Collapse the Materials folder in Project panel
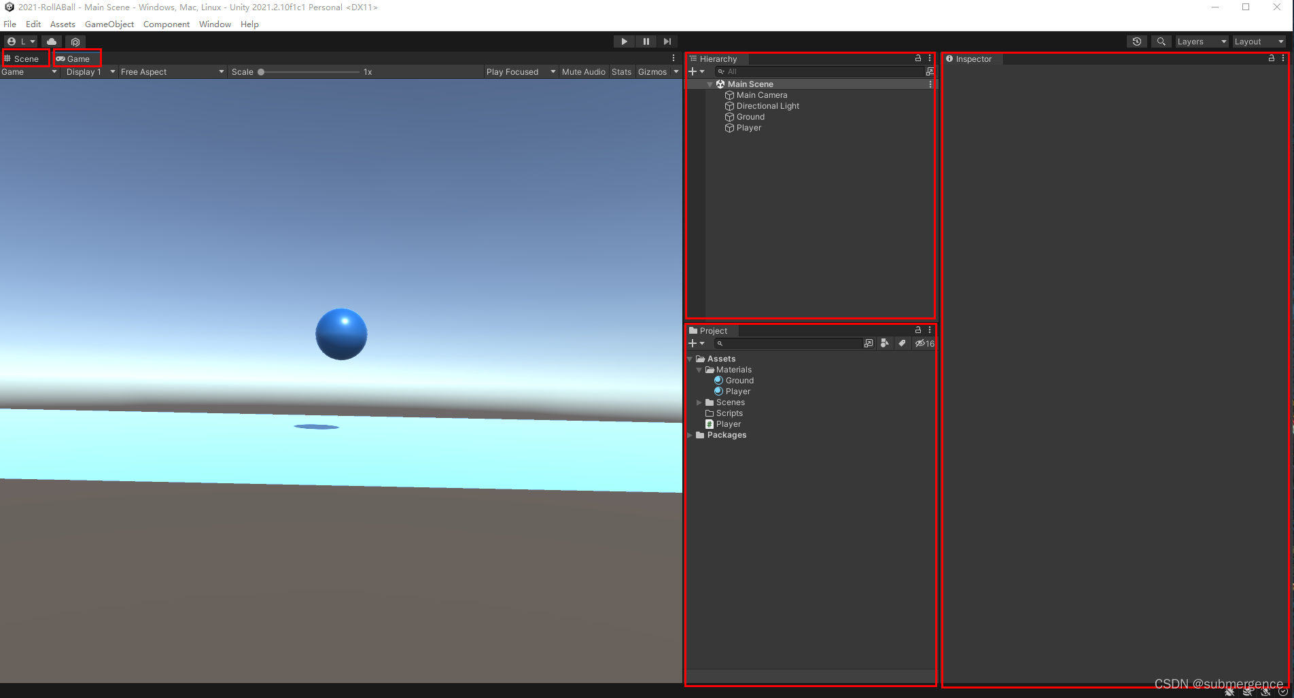1294x698 pixels. click(699, 370)
